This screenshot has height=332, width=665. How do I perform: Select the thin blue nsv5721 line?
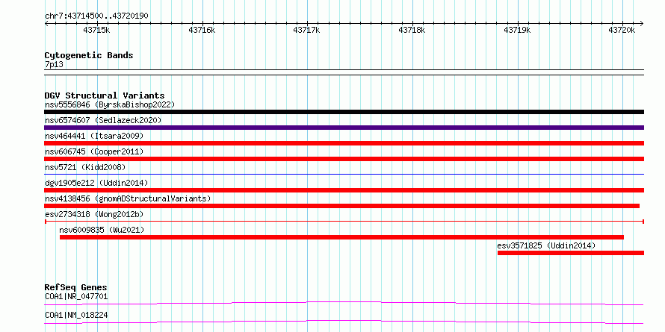coord(344,174)
